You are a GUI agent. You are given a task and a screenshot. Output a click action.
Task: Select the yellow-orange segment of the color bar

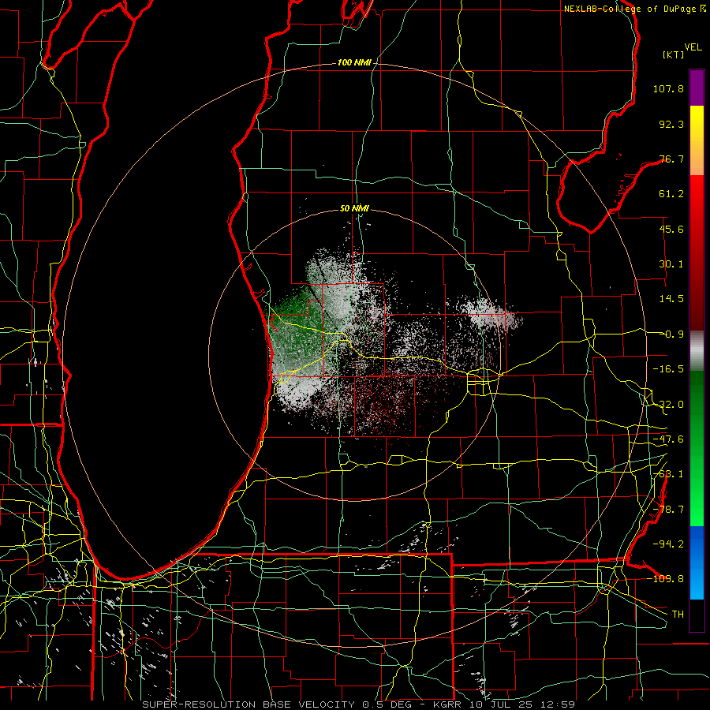(x=697, y=140)
